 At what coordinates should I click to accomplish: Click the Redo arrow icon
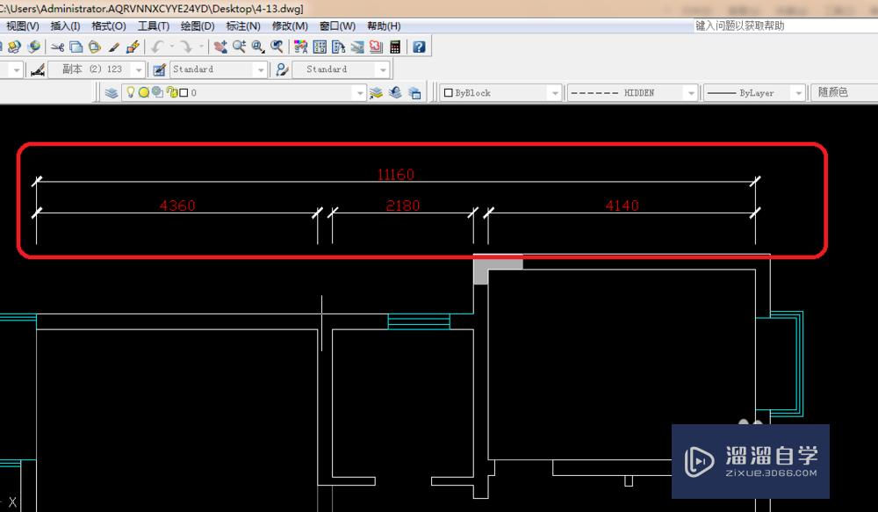(x=186, y=47)
